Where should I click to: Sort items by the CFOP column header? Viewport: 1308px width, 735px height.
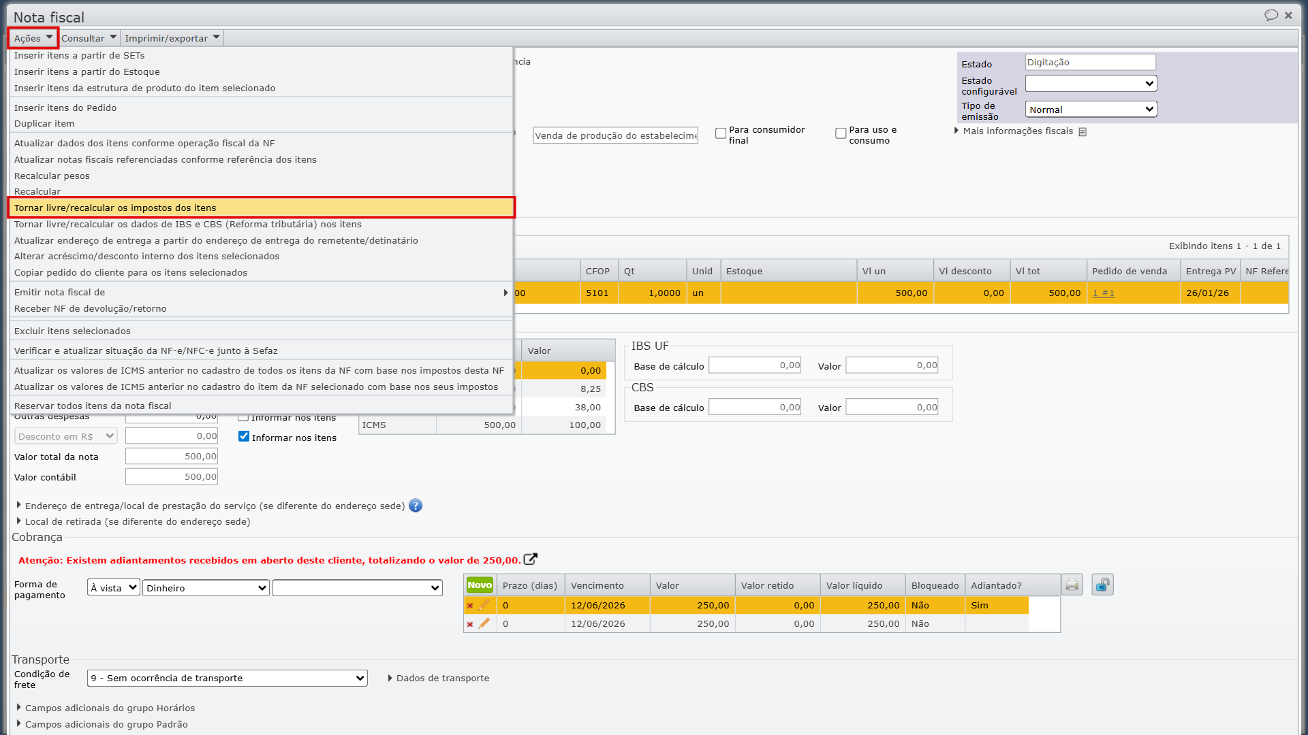point(598,271)
